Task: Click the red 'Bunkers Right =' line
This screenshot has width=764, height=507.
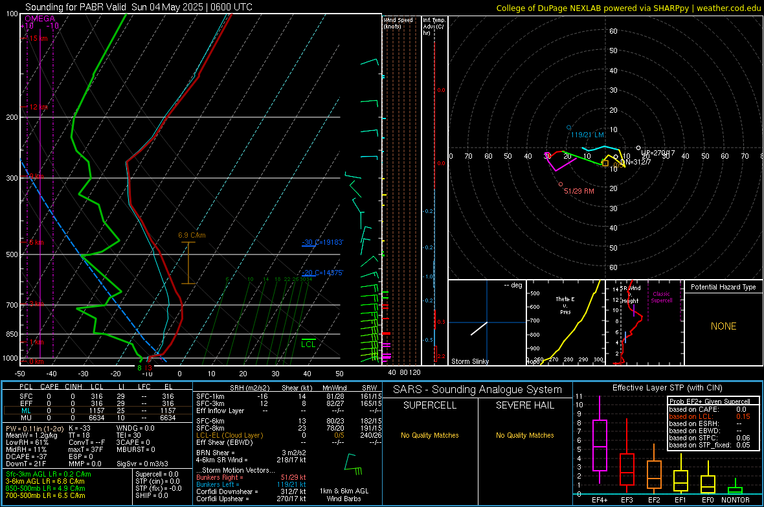Action: [x=251, y=477]
